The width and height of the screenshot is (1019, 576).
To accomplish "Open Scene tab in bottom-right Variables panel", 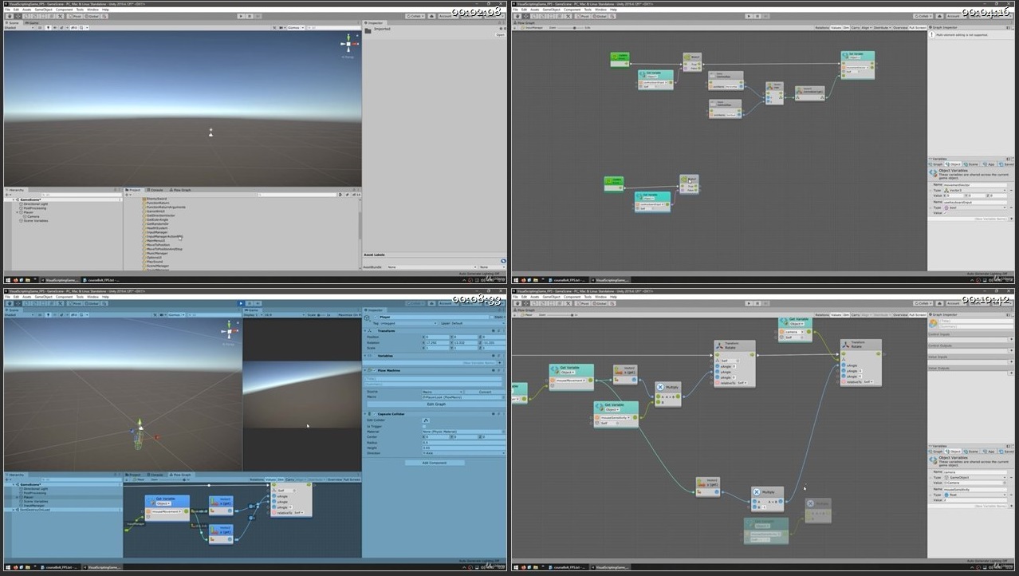I will [x=972, y=452].
